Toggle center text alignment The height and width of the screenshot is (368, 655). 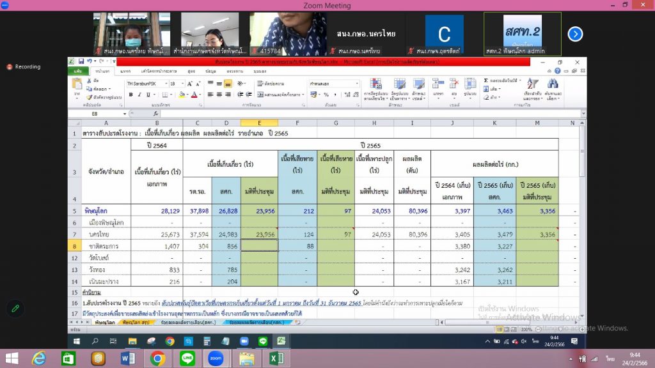point(219,95)
